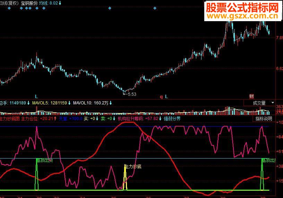This screenshot has height=198, width=283.
Task: Click the 宝钢股份 stock name
Action: pyautogui.click(x=29, y=3)
